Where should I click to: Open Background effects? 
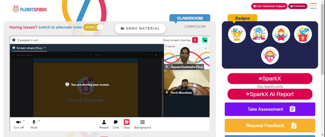pyautogui.click(x=143, y=124)
